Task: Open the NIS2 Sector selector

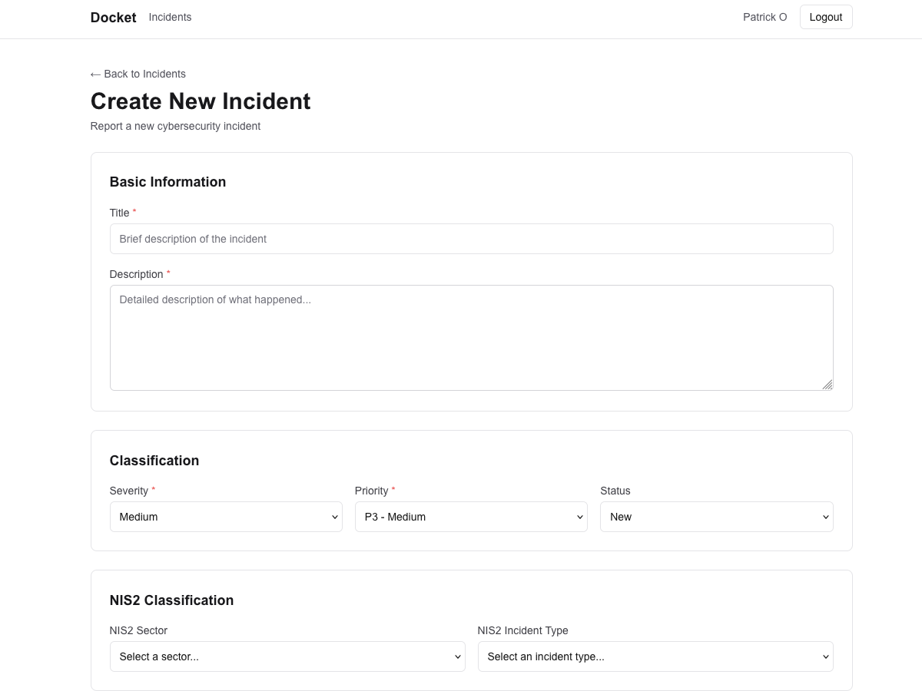Action: point(287,656)
